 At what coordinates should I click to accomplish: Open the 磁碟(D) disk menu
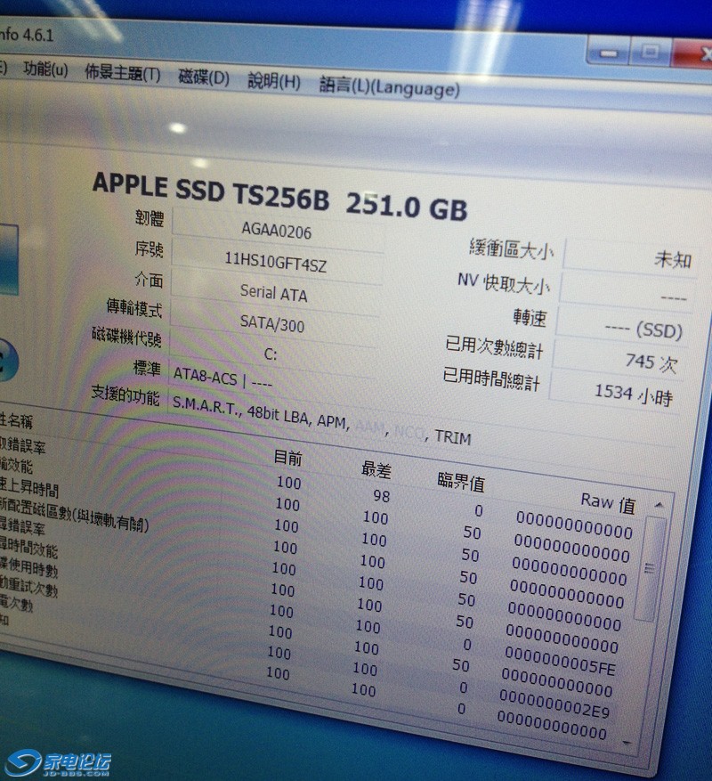pos(204,77)
